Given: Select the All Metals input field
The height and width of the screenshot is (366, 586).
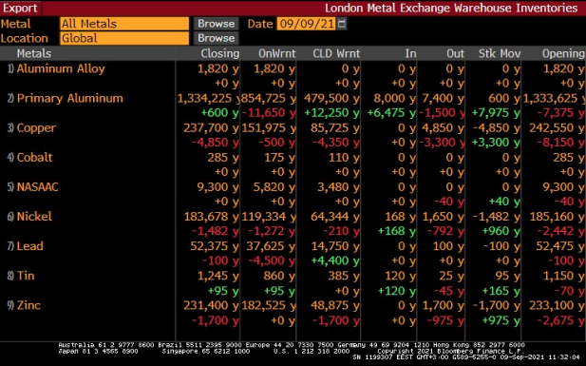Looking at the screenshot, I should pyautogui.click(x=124, y=24).
